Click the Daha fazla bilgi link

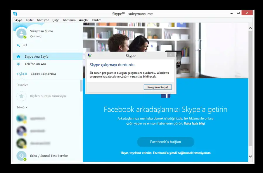point(194,123)
